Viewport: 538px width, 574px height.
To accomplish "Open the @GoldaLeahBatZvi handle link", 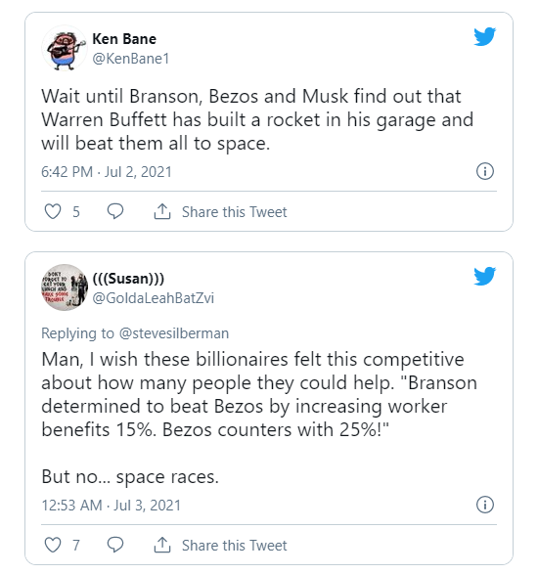I will (154, 298).
